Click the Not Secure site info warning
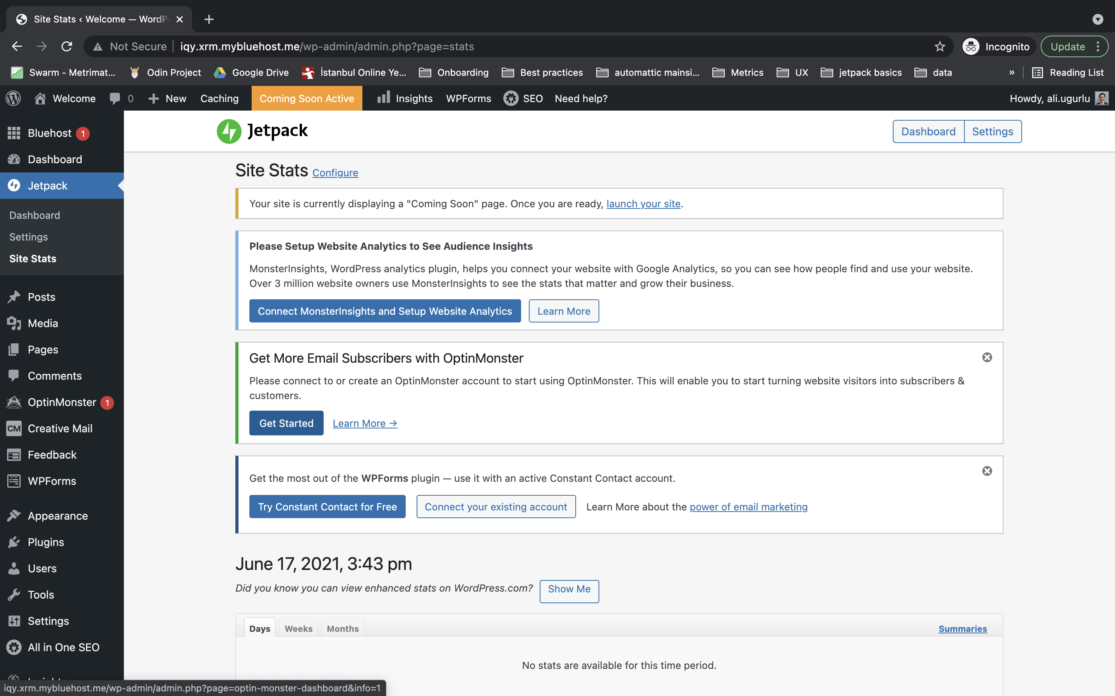This screenshot has height=696, width=1115. click(130, 46)
